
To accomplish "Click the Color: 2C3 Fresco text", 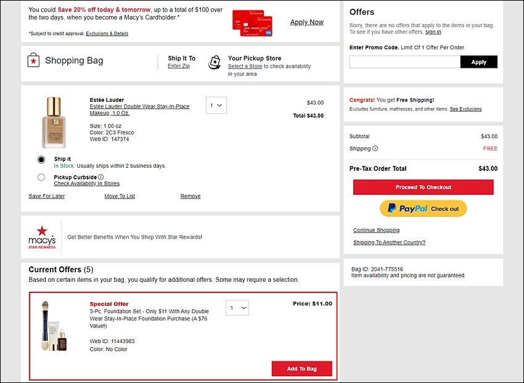I will click(x=112, y=133).
